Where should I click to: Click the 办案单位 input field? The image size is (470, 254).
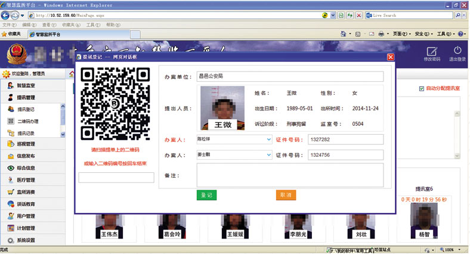click(x=290, y=76)
